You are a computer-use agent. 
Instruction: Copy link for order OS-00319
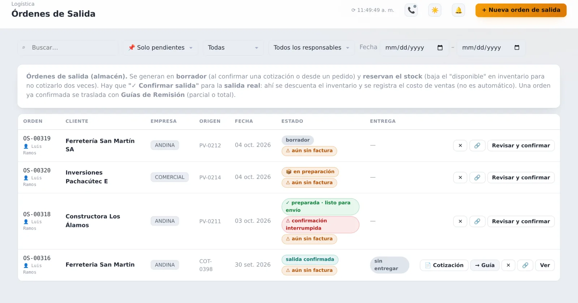click(x=477, y=145)
